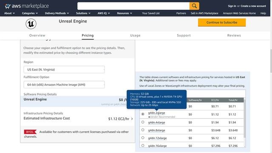Image resolution: width=272 pixels, height=153 pixels.
Task: Click the $3.648 EC2/hr price cell
Action: coord(216,130)
